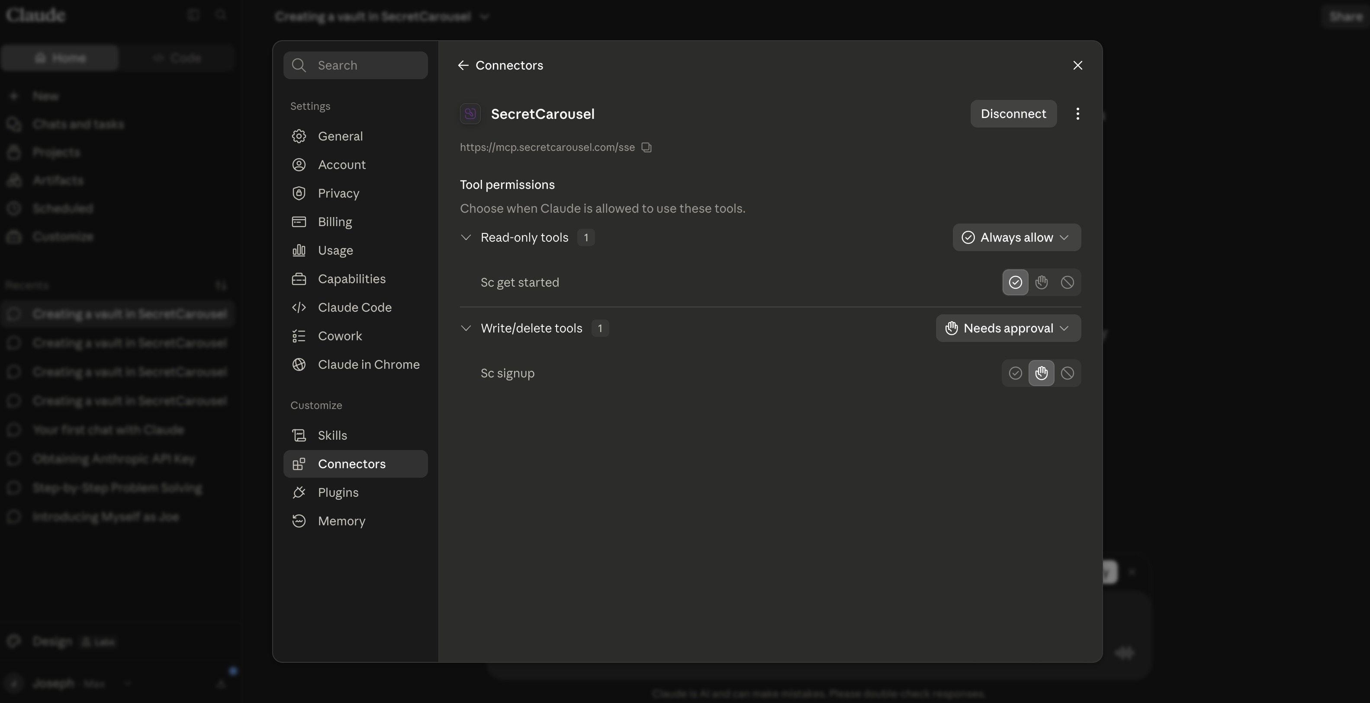Open Artifacts in background sidebar
This screenshot has width=1370, height=703.
(x=117, y=181)
